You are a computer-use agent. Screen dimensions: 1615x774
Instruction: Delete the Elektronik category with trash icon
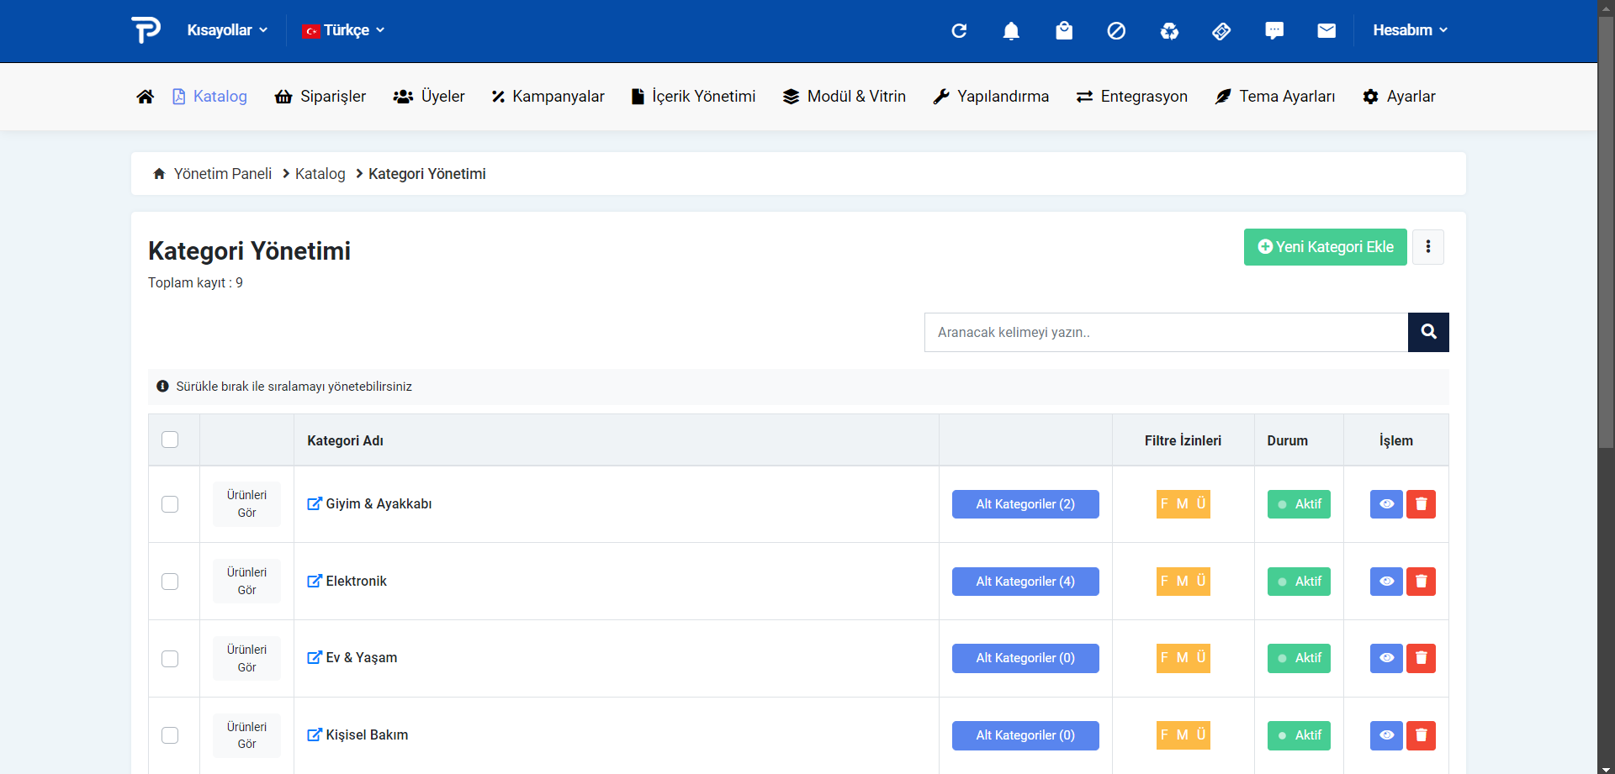[x=1421, y=582]
